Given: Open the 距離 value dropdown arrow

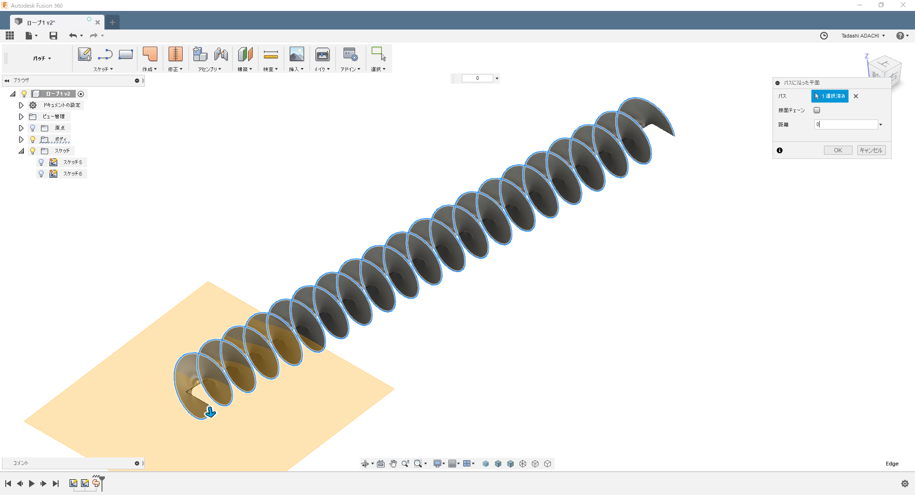Looking at the screenshot, I should click(x=881, y=125).
